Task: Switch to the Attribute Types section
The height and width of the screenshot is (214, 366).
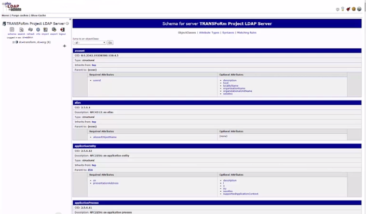Action: (209, 32)
